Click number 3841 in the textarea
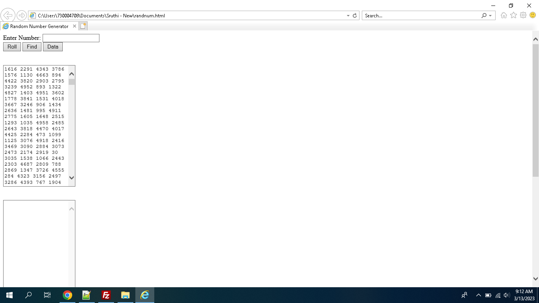Viewport: 539px width, 303px height. coord(26,99)
